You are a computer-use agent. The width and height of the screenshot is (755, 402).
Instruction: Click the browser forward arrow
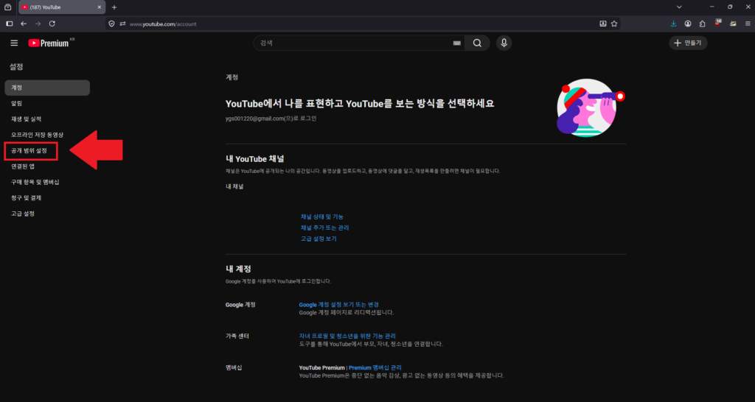coord(38,24)
